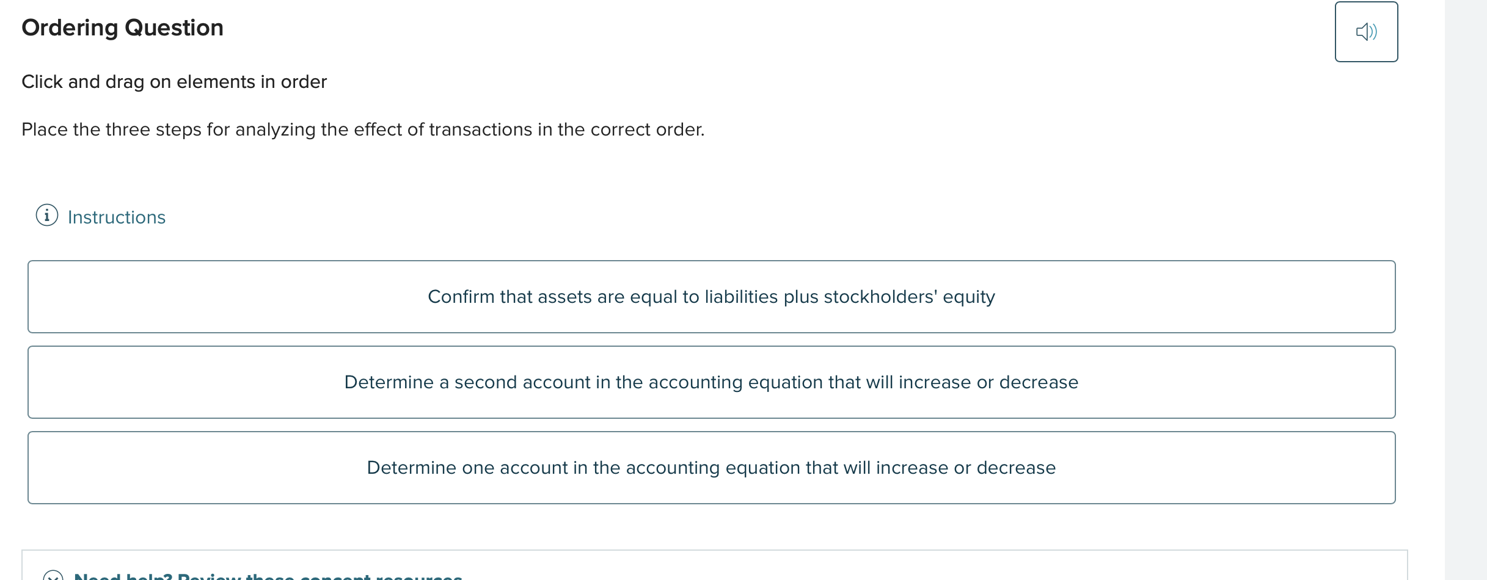Open the Instructions link
Image resolution: width=1487 pixels, height=580 pixels.
(116, 217)
